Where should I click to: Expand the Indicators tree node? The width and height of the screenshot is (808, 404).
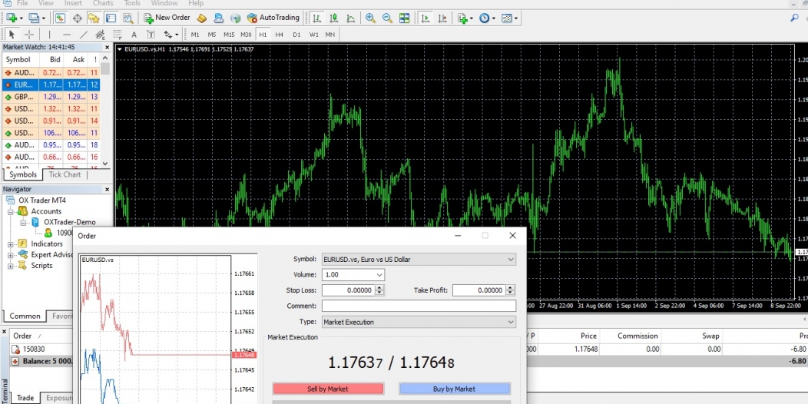10,244
